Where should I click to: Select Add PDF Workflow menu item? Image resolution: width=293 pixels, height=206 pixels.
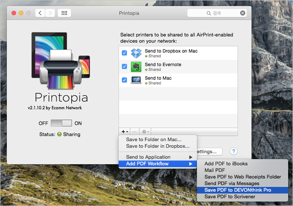click(x=157, y=164)
